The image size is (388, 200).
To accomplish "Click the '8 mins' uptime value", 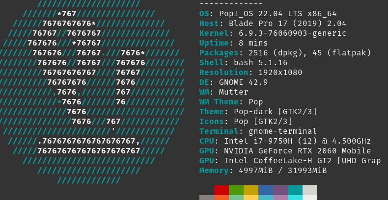I will (x=253, y=43).
